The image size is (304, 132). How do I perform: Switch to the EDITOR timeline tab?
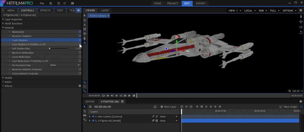click(x=90, y=101)
